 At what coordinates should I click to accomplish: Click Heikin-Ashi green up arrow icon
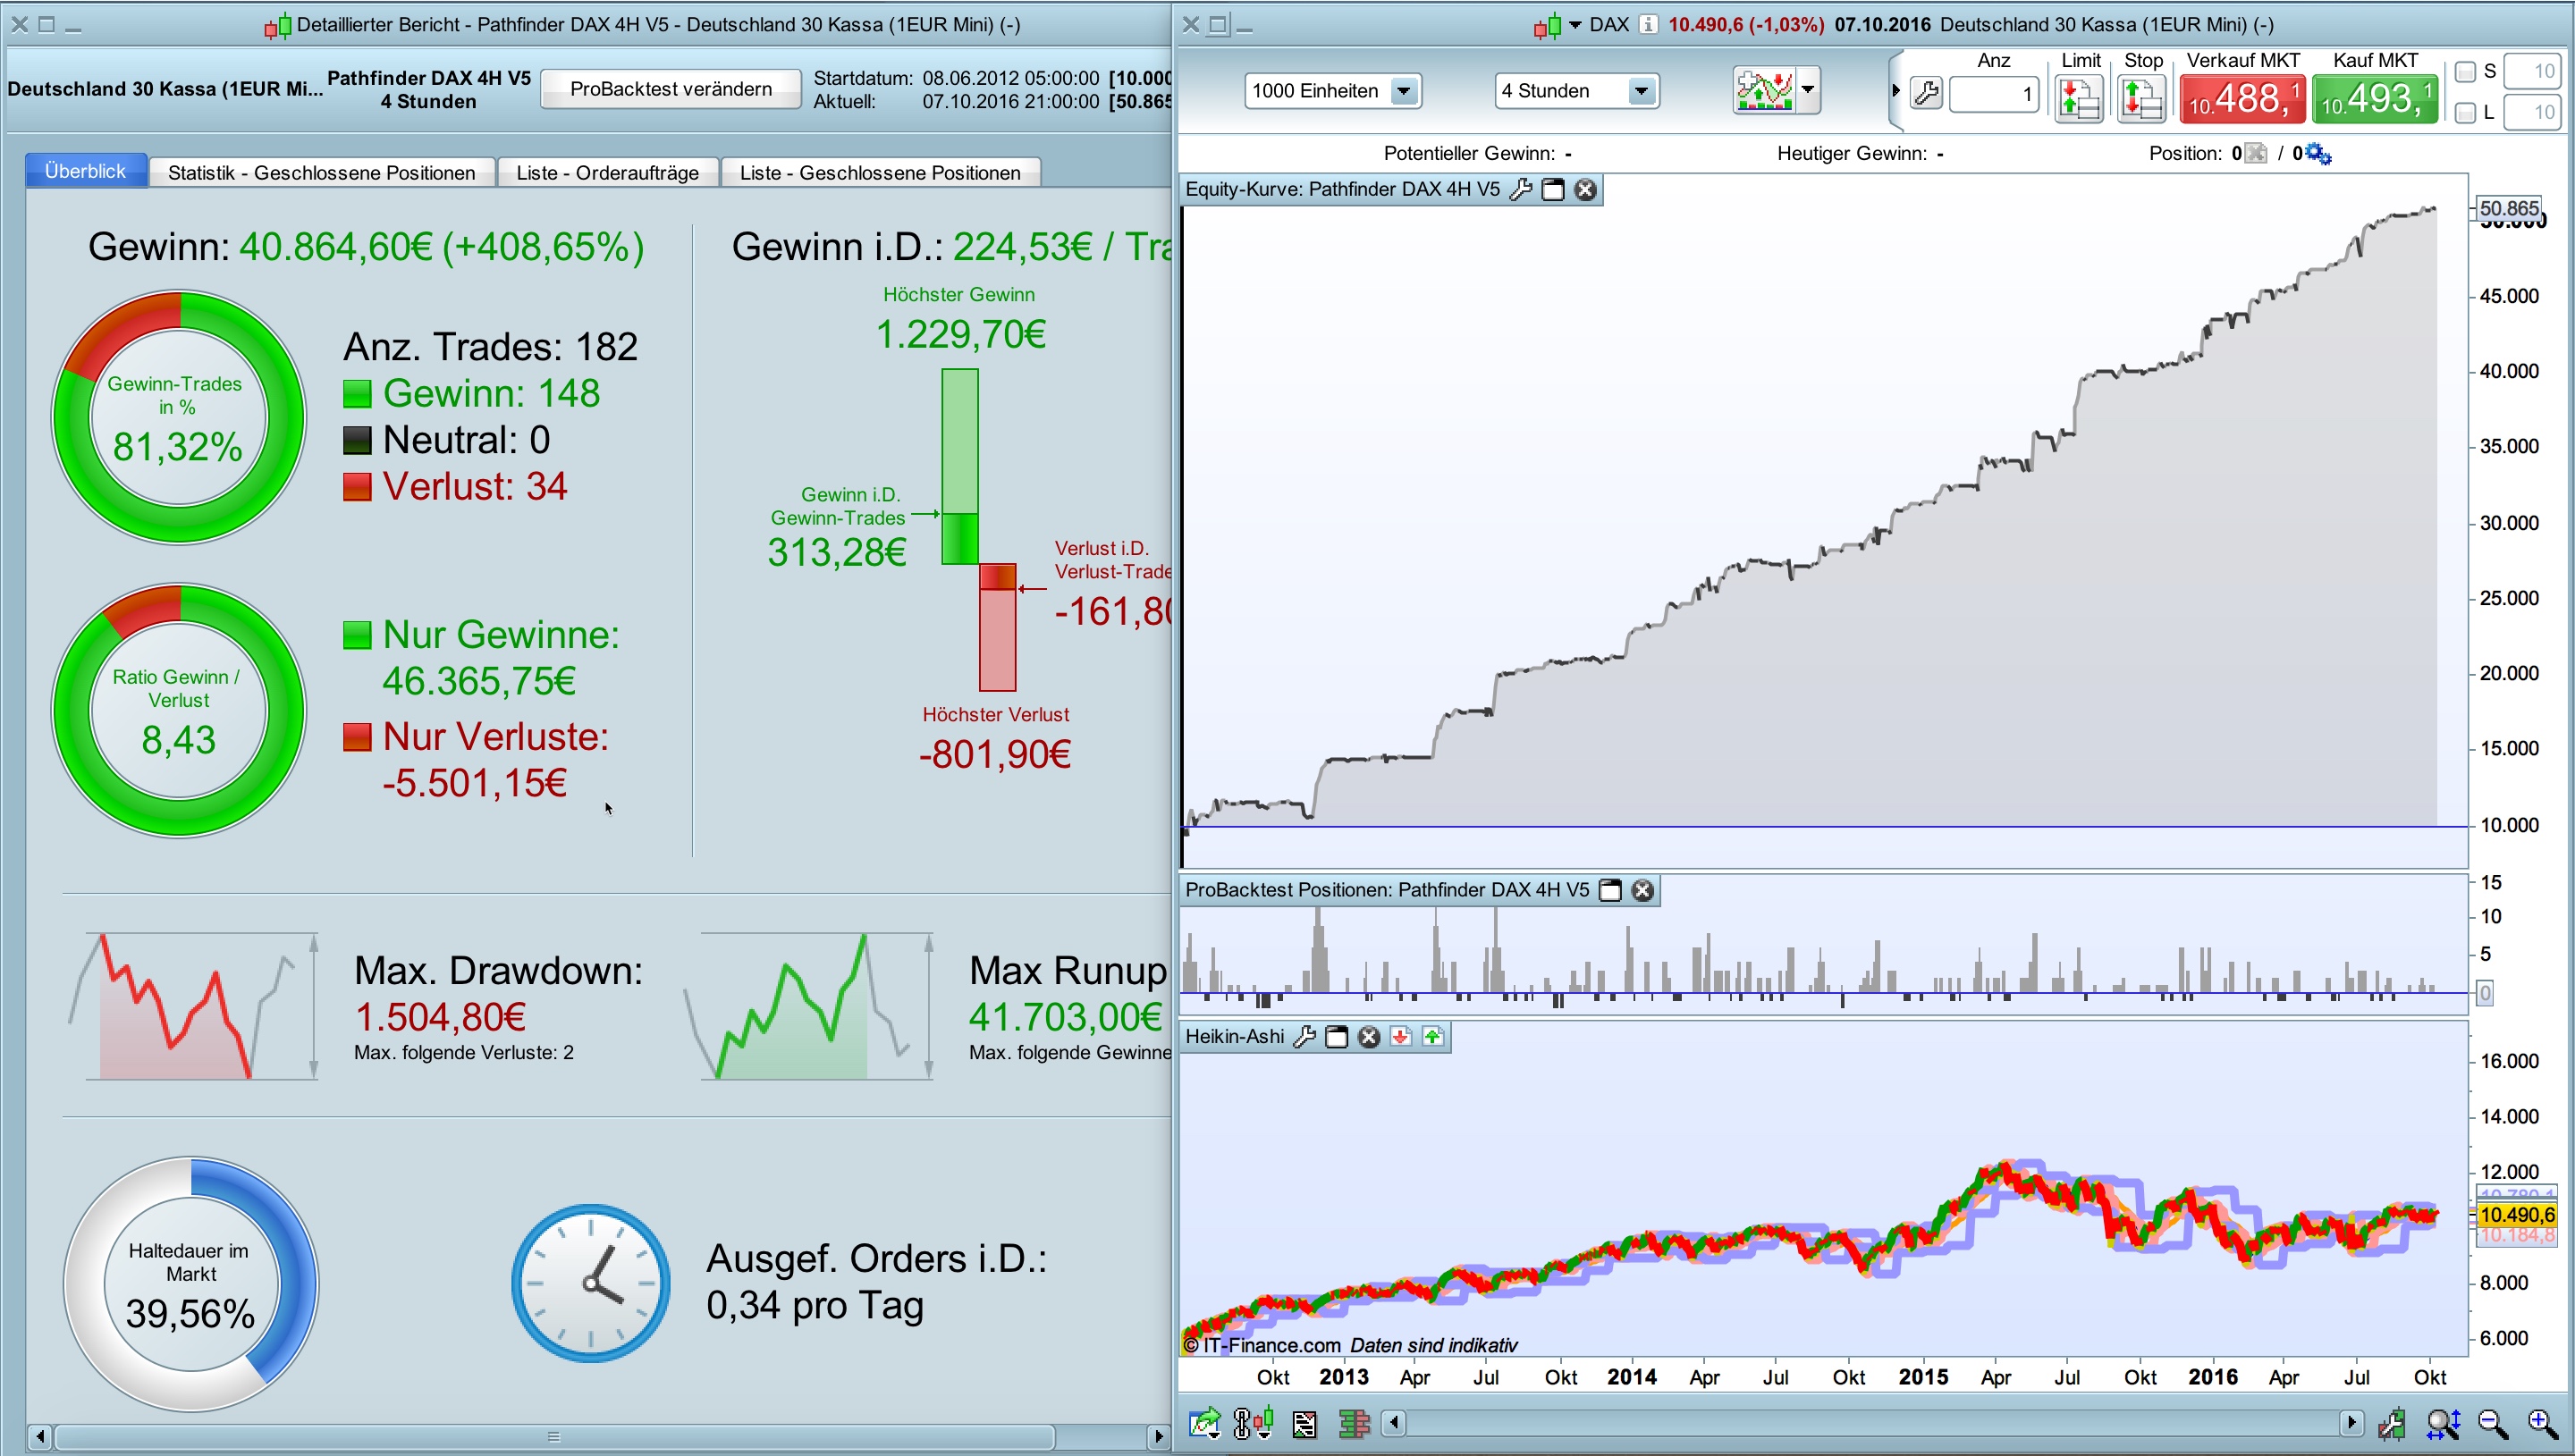[1433, 1037]
